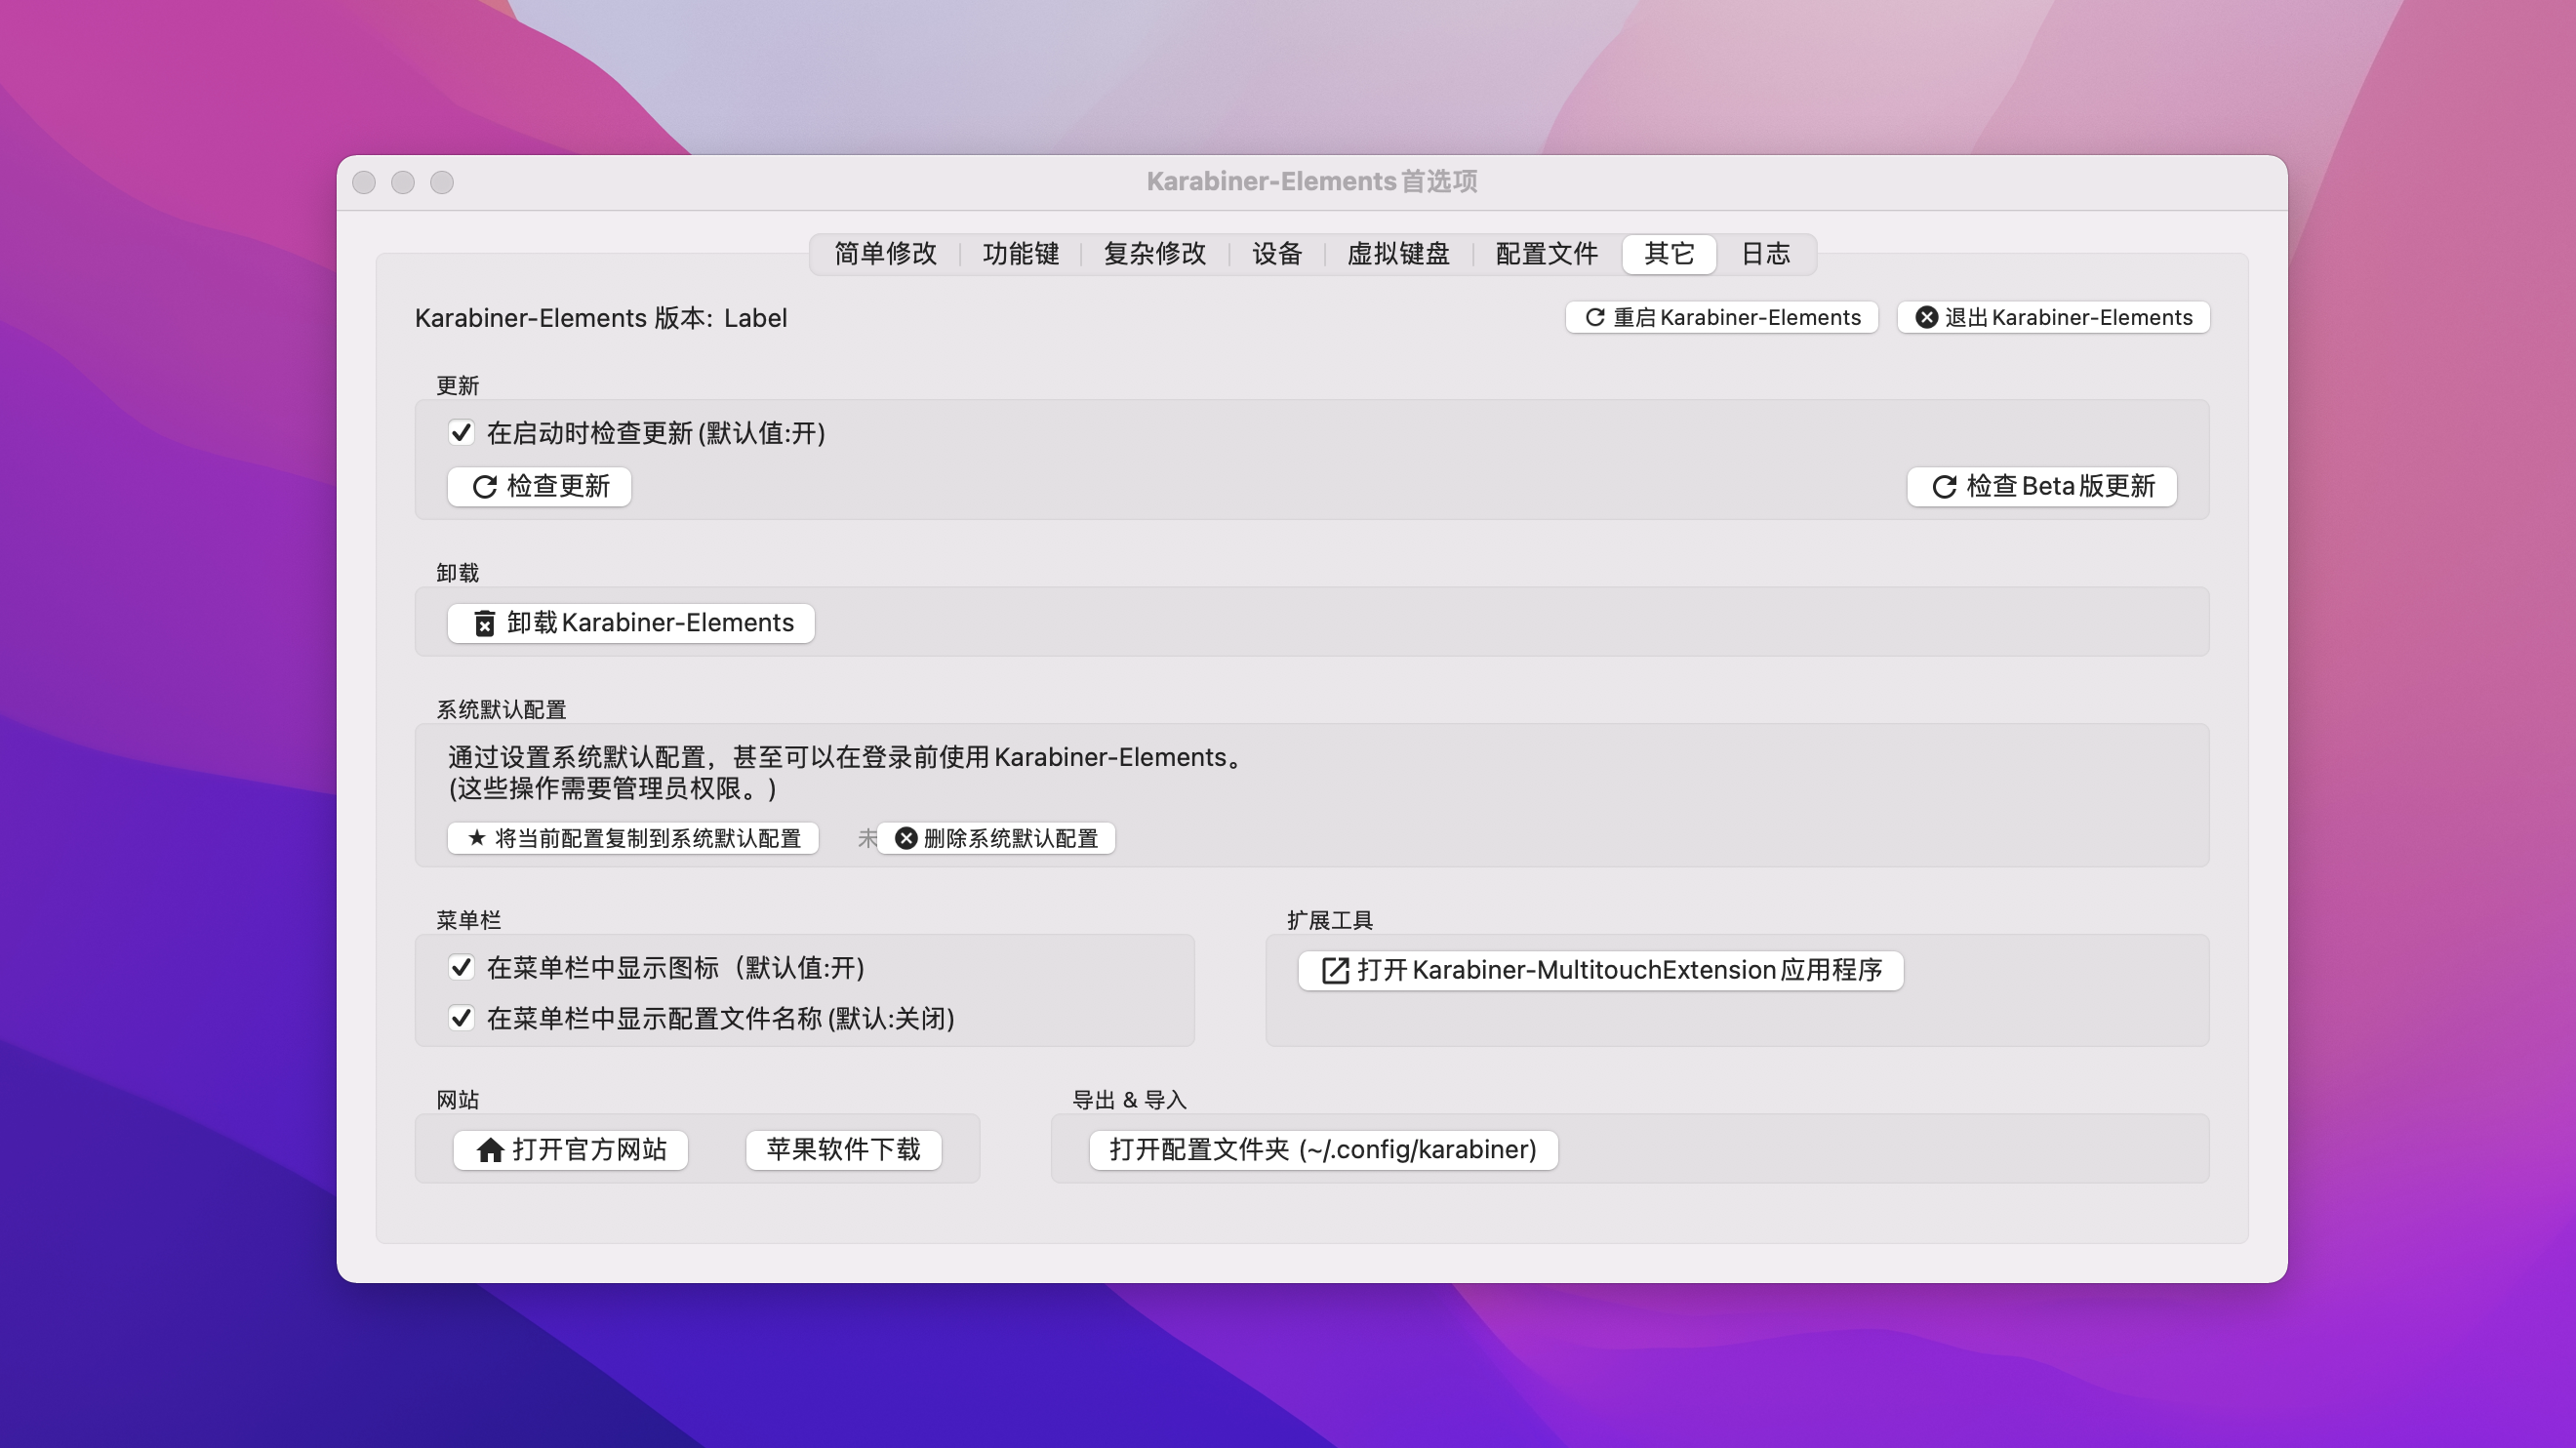Switch to the 简单修改 tab
This screenshot has height=1448, width=2576.
(x=885, y=254)
